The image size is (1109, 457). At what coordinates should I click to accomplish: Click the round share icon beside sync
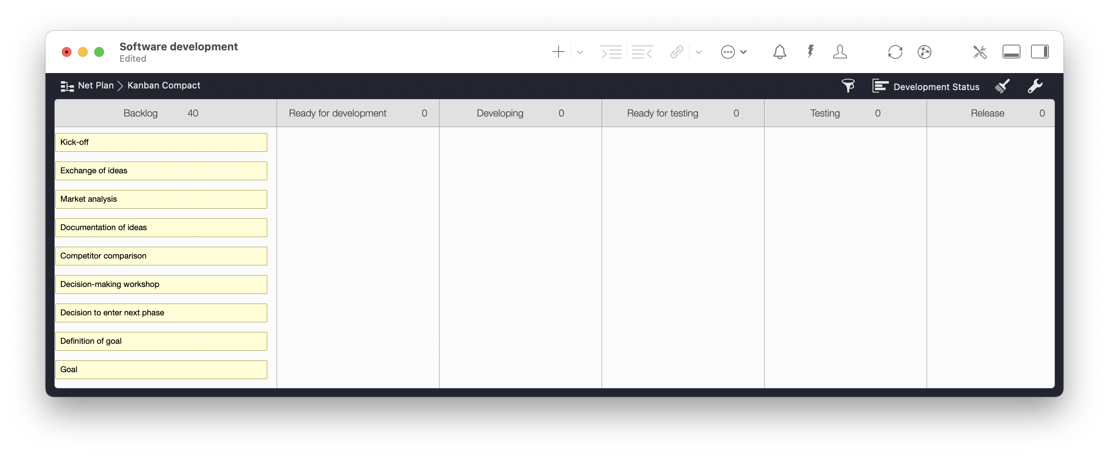(924, 52)
